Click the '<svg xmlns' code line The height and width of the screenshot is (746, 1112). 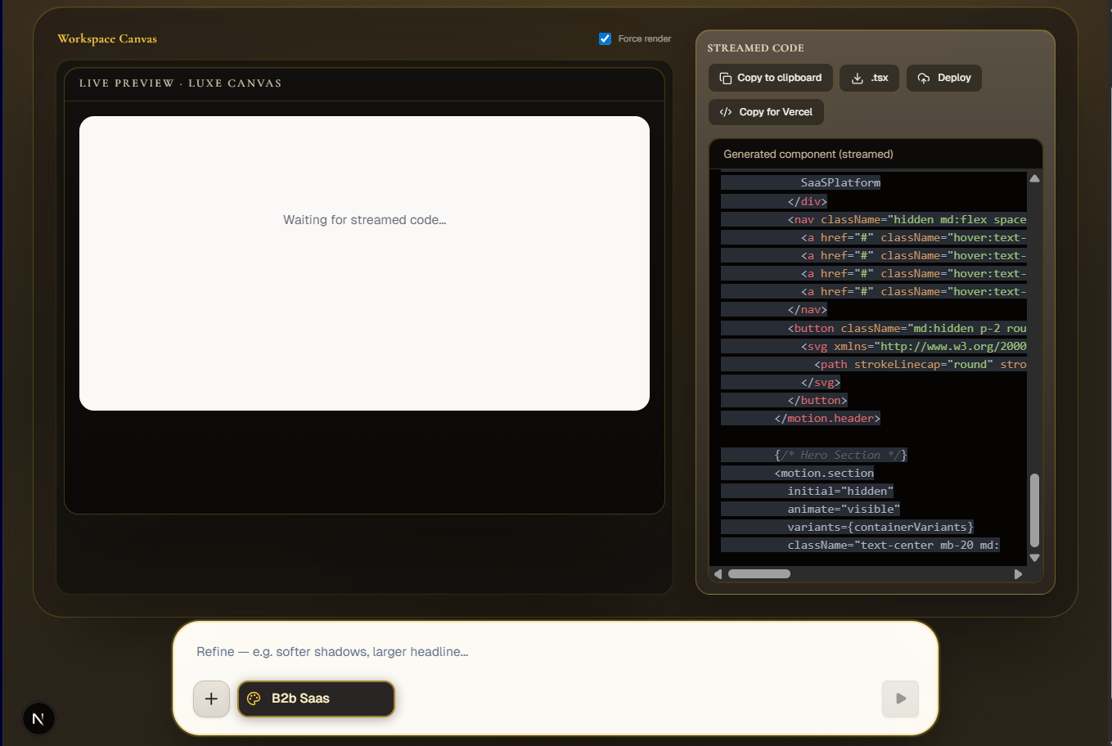tap(913, 347)
